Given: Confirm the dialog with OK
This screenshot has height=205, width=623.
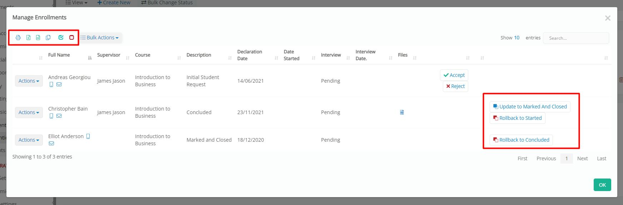Looking at the screenshot, I should pyautogui.click(x=602, y=185).
